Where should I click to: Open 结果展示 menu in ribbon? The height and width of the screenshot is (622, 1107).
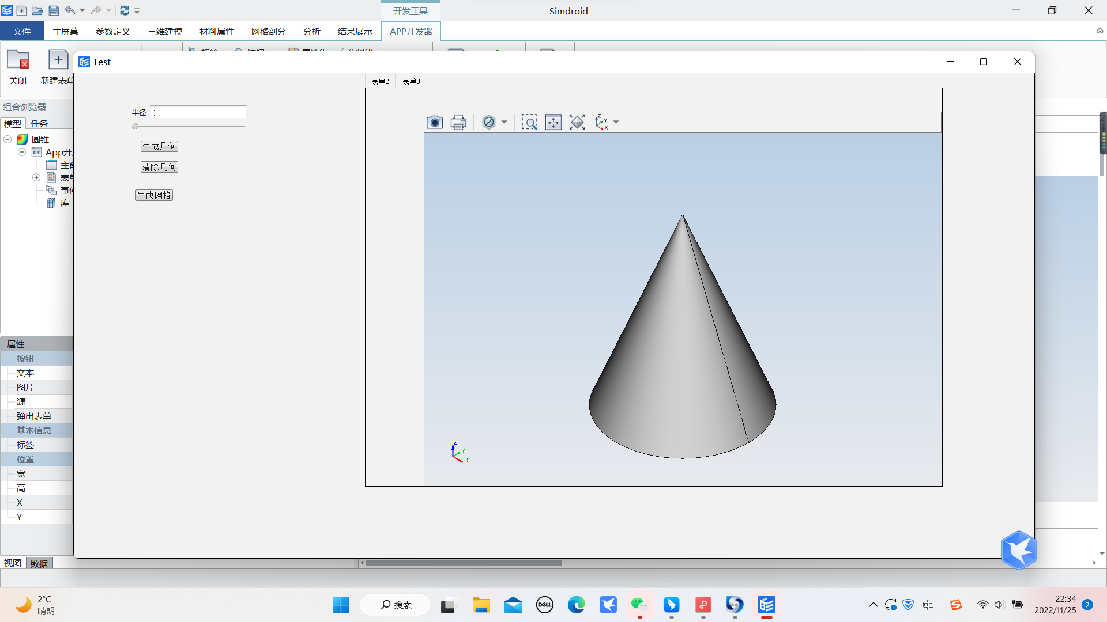[x=355, y=31]
